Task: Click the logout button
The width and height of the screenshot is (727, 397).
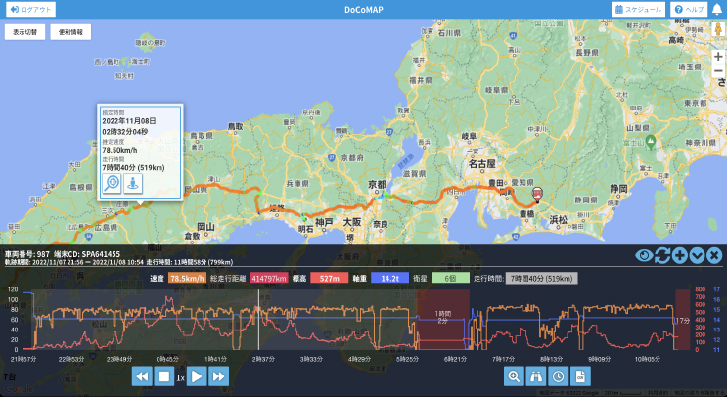Action: (28, 9)
